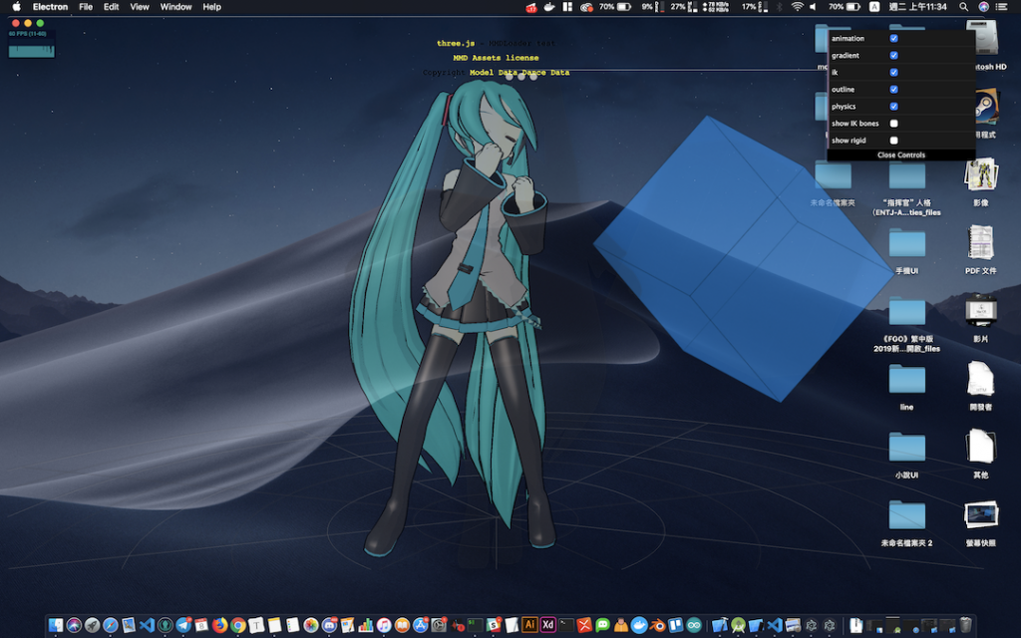Toggle the ik checkbox off
The height and width of the screenshot is (638, 1021).
(894, 72)
